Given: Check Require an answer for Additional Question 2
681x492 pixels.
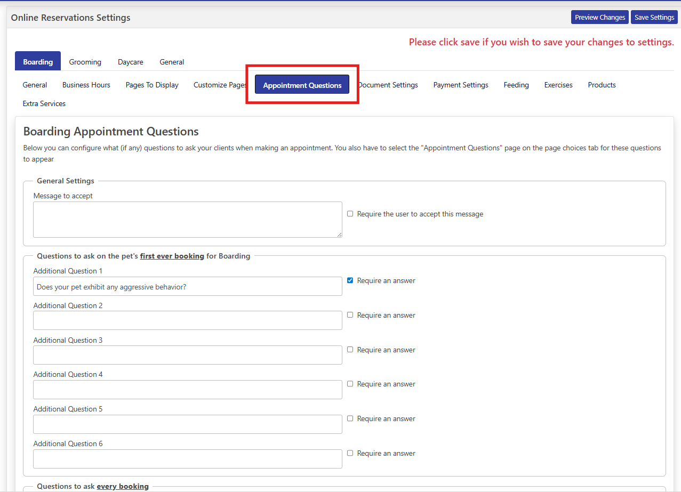Looking at the screenshot, I should click(x=350, y=315).
